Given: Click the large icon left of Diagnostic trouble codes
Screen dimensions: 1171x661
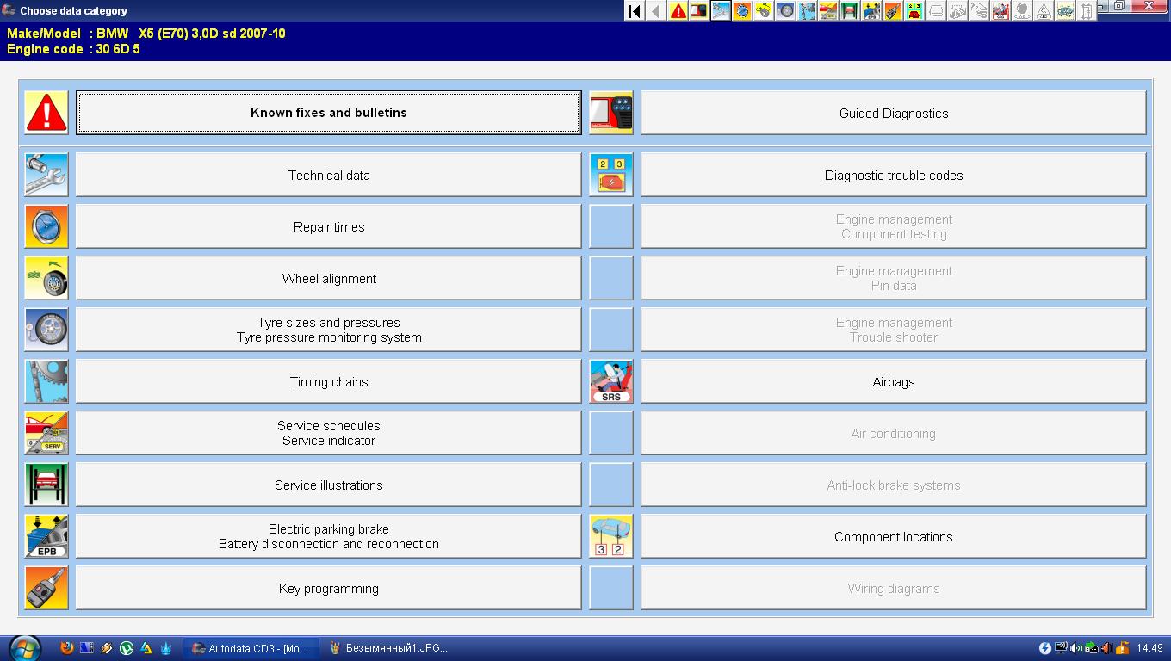Looking at the screenshot, I should point(611,175).
